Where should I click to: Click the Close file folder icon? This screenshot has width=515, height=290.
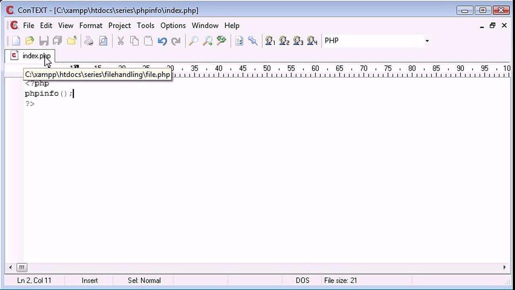click(x=72, y=41)
